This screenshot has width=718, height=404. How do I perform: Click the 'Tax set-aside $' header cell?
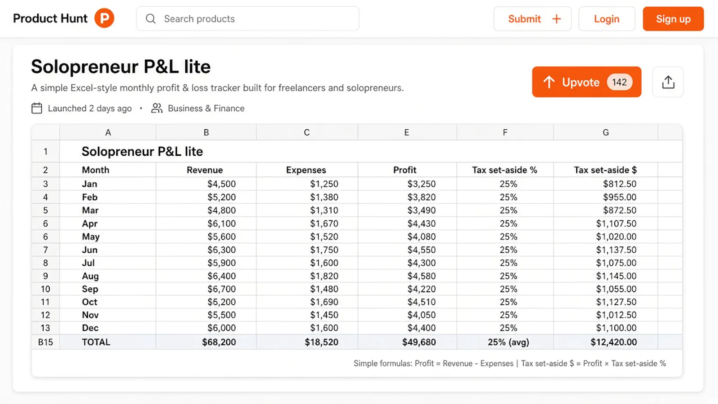point(606,170)
